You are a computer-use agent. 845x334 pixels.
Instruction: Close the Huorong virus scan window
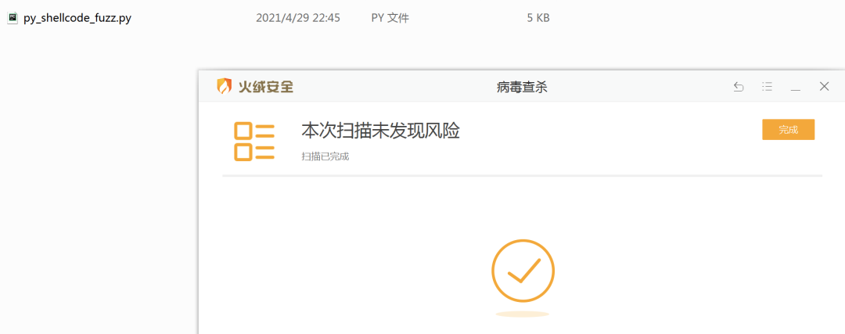(824, 86)
